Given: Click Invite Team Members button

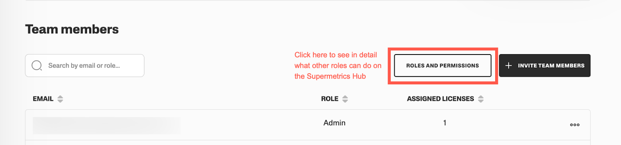Looking at the screenshot, I should pyautogui.click(x=545, y=65).
